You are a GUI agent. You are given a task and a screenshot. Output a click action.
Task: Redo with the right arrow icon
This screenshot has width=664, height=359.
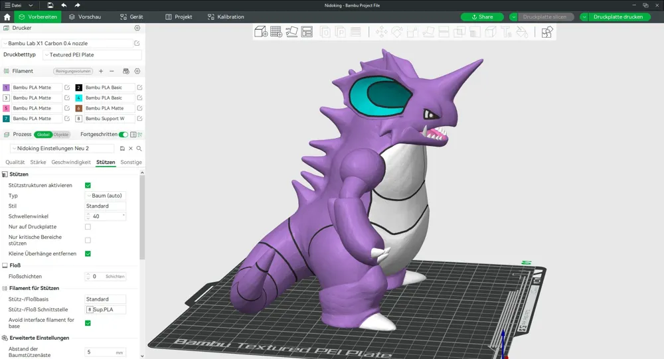77,5
